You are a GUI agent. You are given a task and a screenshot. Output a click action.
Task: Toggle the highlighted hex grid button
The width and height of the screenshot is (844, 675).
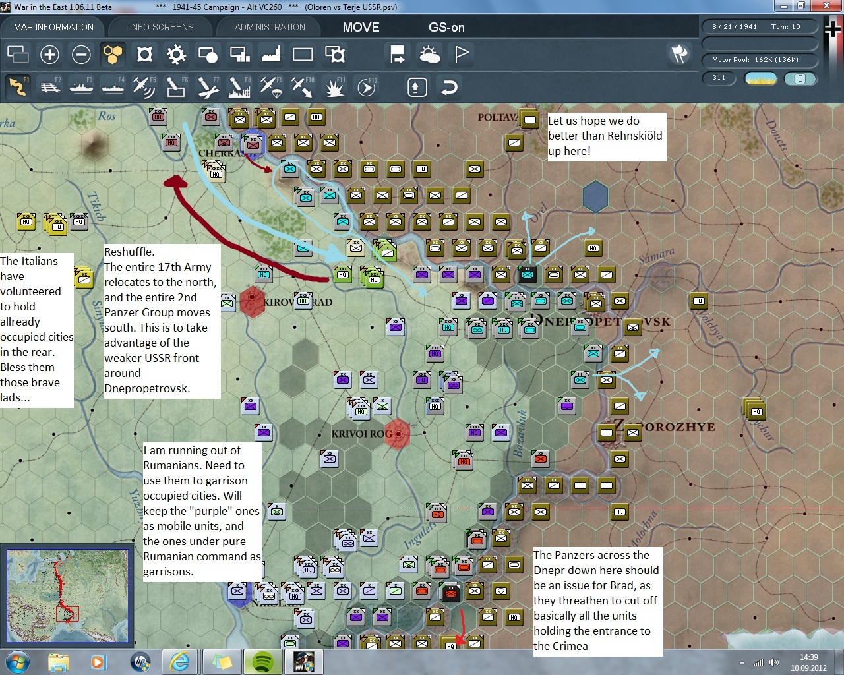(x=113, y=54)
